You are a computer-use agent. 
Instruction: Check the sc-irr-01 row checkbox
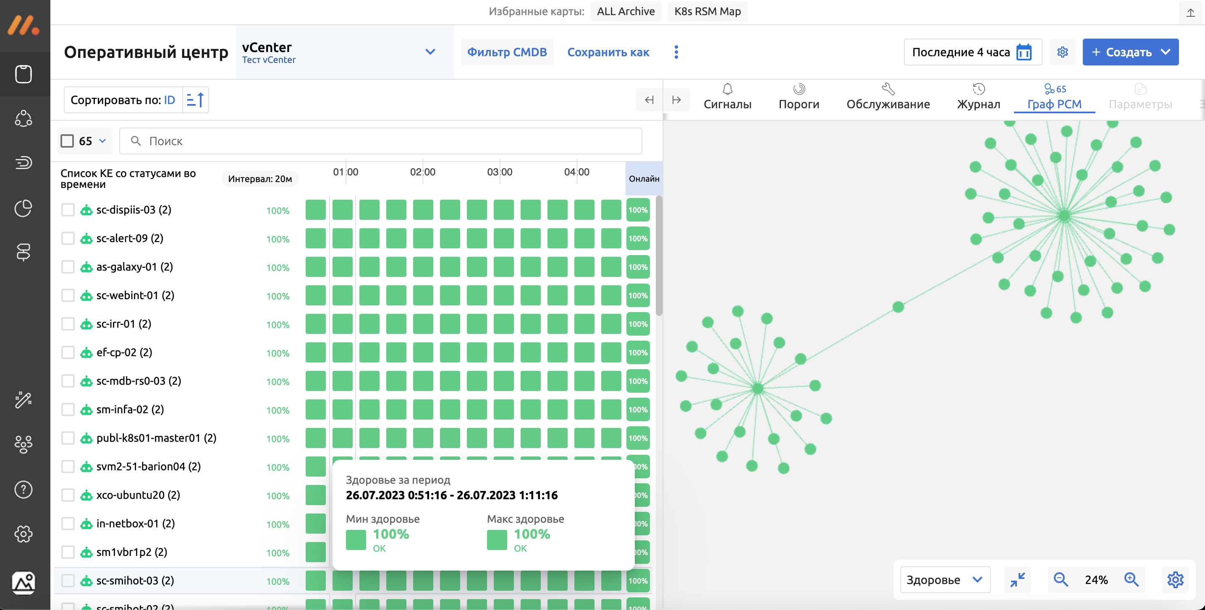[x=68, y=324]
